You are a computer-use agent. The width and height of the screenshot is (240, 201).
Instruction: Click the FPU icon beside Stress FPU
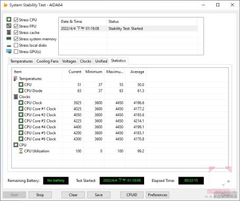9,26
